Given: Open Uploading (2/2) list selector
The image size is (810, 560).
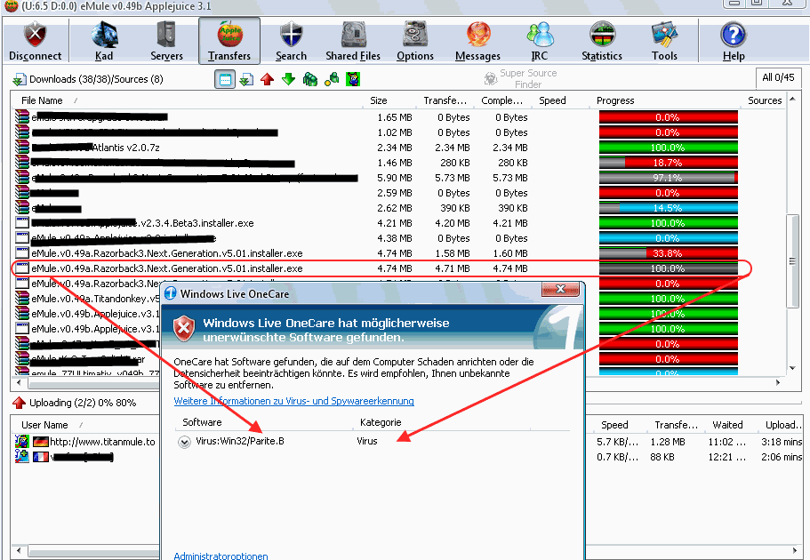Looking at the screenshot, I should tap(74, 403).
